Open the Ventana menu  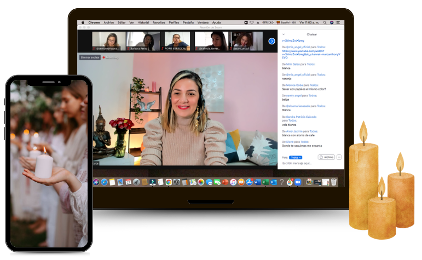click(203, 22)
